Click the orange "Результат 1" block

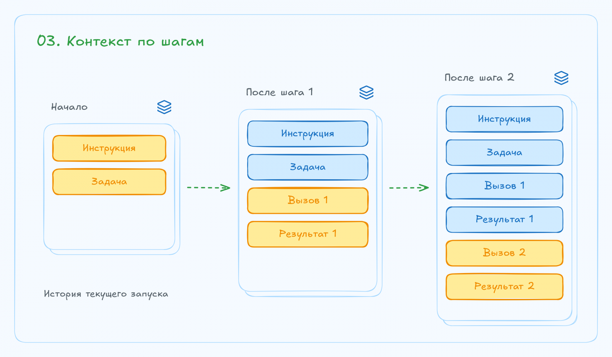click(308, 234)
